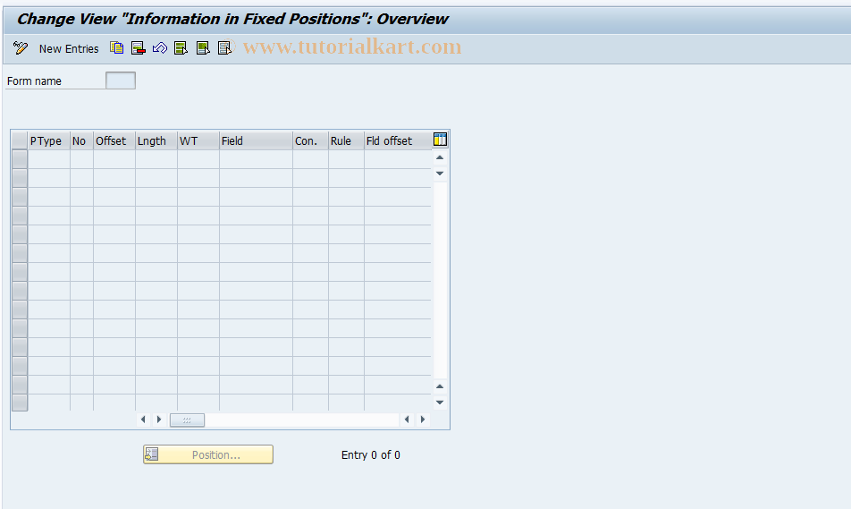Screen dimensions: 851x509
Task: Click first row Offset cell
Action: pos(114,159)
